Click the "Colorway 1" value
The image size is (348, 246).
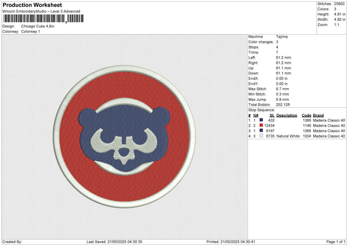point(31,31)
